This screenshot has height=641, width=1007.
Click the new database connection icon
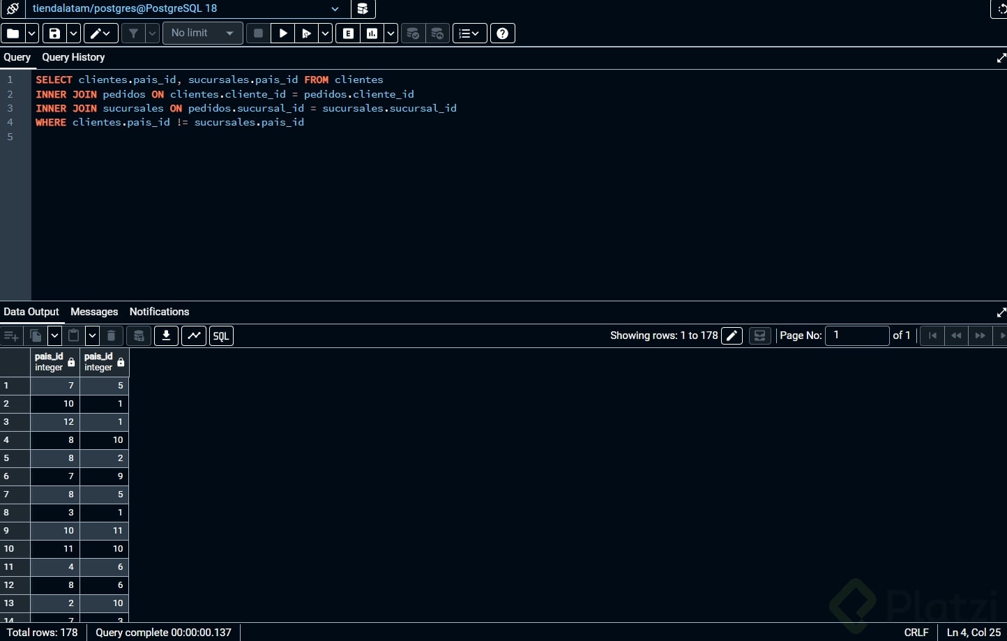tap(363, 9)
